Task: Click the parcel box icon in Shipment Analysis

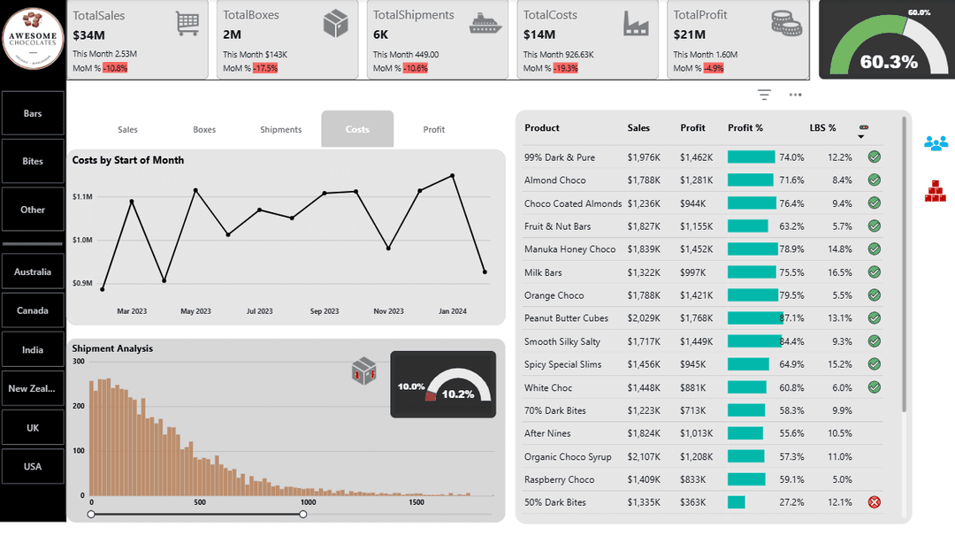Action: (363, 371)
